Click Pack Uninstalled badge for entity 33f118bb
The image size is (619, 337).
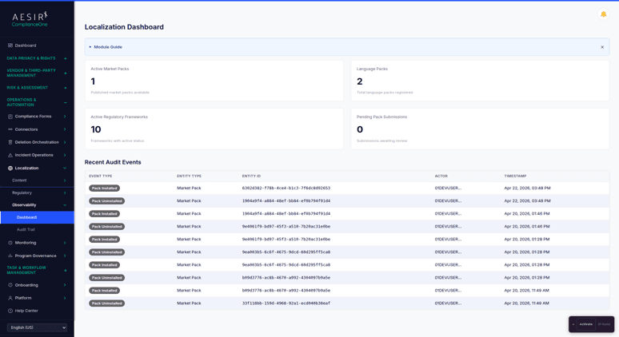point(106,303)
